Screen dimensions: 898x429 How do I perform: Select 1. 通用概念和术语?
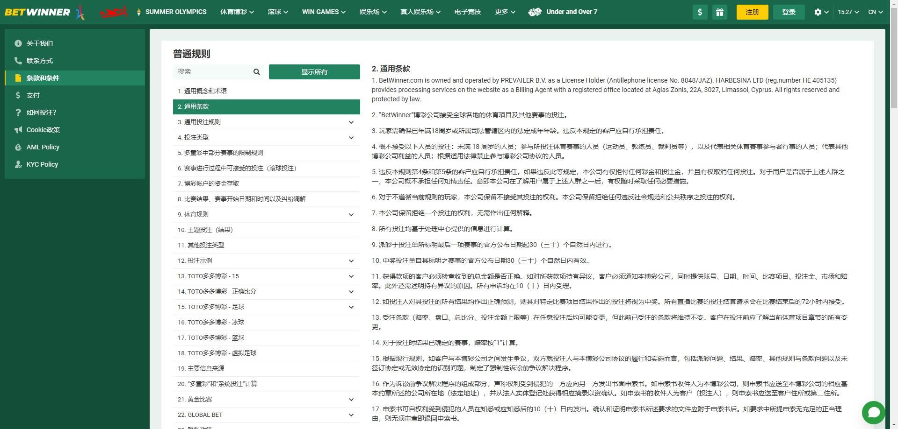click(267, 91)
